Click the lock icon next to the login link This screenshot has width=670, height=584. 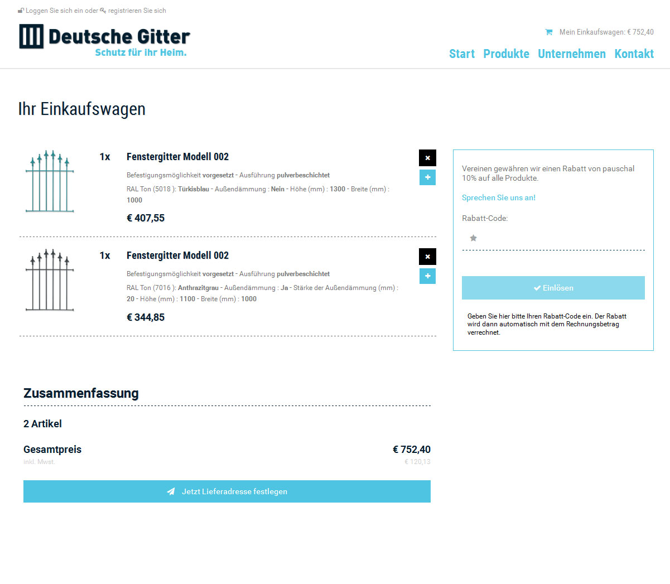coord(21,11)
